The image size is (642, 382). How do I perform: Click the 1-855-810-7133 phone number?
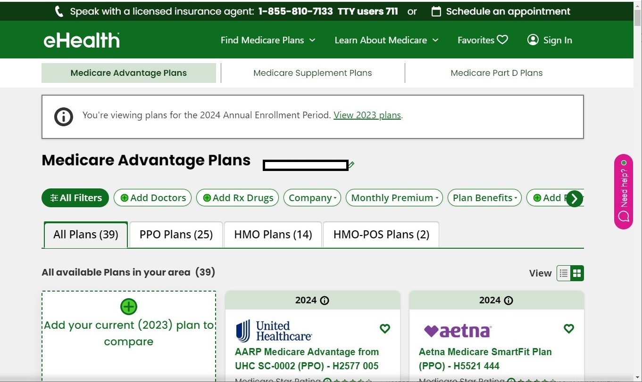(295, 11)
